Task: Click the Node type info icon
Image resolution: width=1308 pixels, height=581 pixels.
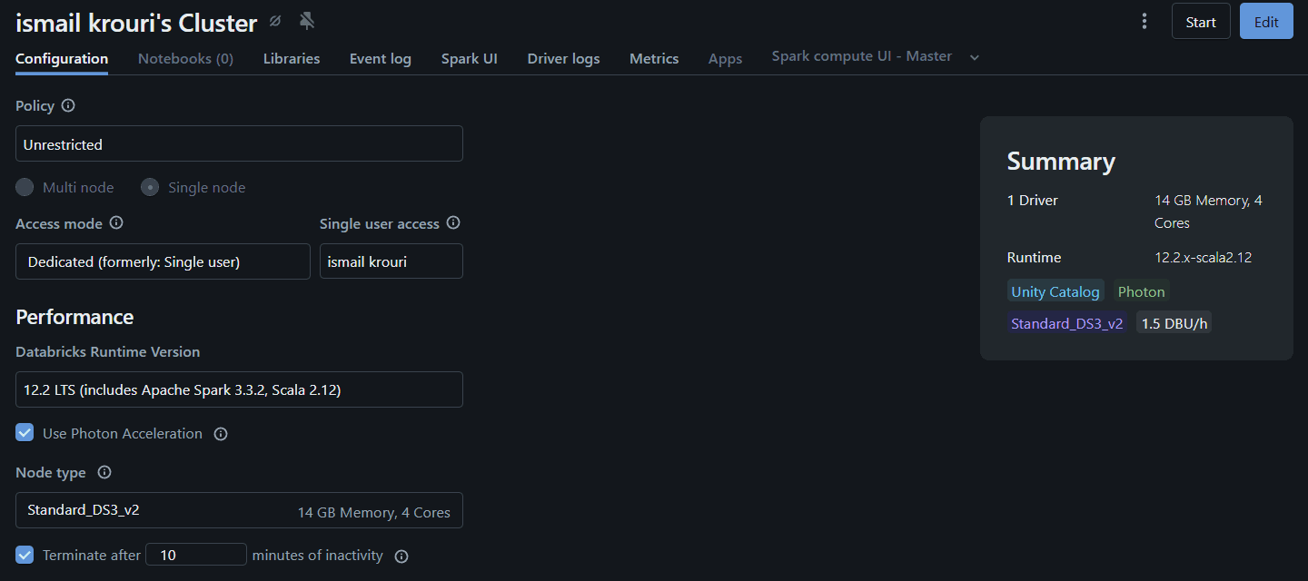Action: [x=104, y=473]
